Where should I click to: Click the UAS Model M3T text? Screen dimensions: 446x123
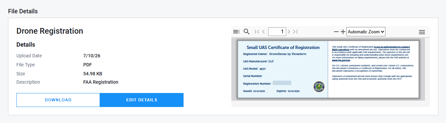(x=254, y=69)
